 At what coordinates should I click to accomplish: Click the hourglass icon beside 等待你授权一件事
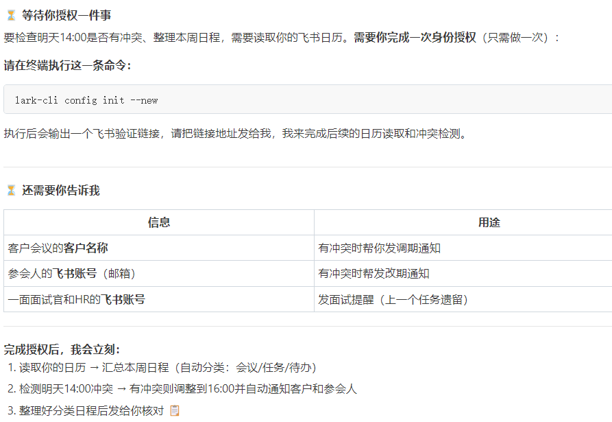tap(10, 14)
